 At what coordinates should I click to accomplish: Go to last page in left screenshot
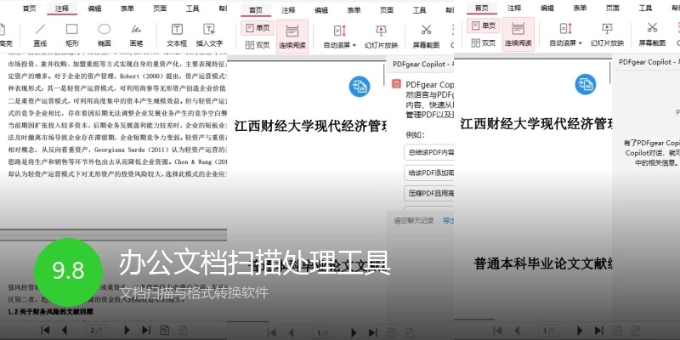pyautogui.click(x=146, y=330)
